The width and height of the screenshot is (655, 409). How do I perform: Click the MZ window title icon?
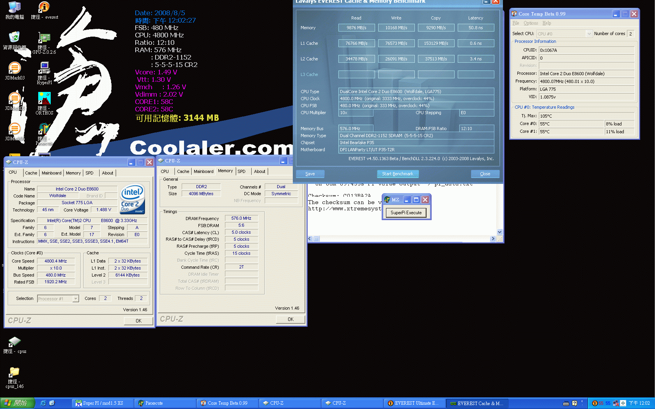click(x=387, y=199)
